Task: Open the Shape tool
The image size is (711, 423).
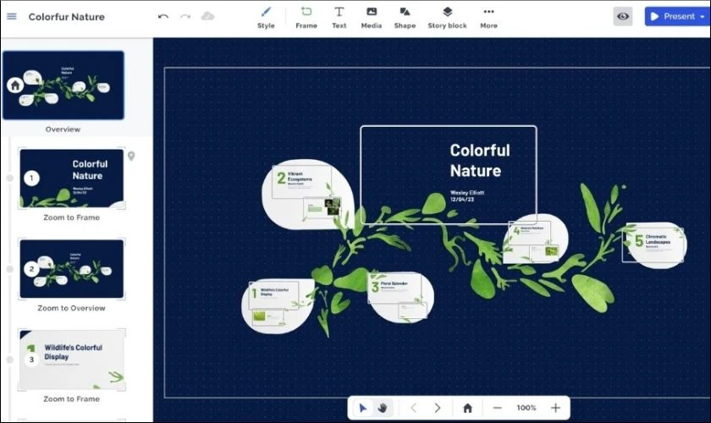Action: pyautogui.click(x=405, y=18)
